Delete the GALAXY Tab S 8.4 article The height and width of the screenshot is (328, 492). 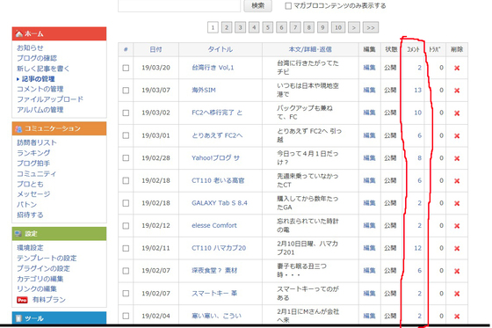coord(457,204)
